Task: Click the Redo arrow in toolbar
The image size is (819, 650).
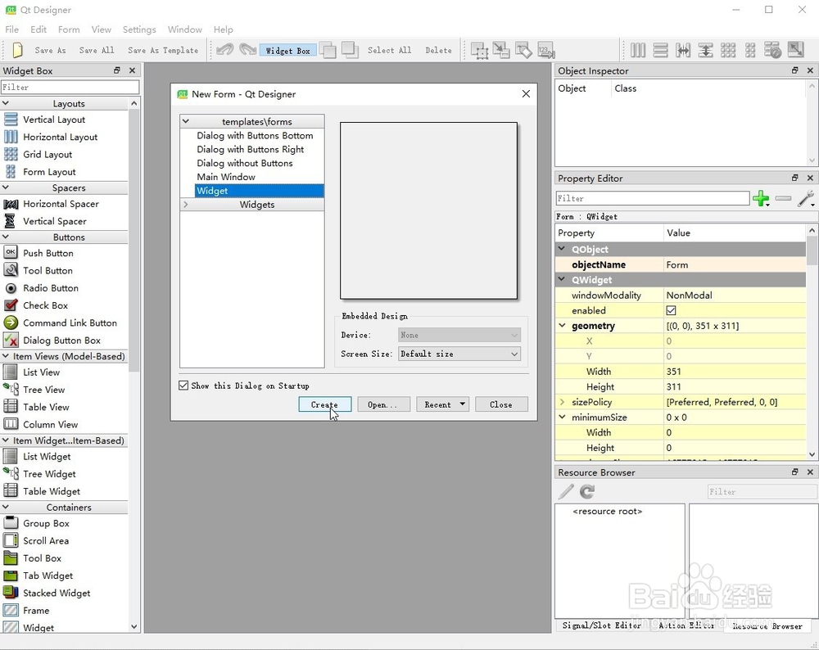Action: pos(247,50)
